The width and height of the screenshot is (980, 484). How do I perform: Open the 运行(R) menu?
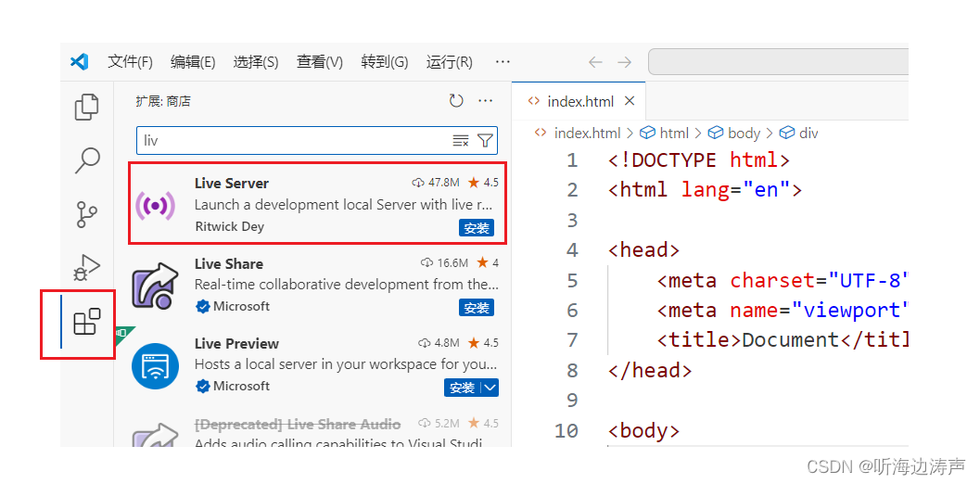450,62
